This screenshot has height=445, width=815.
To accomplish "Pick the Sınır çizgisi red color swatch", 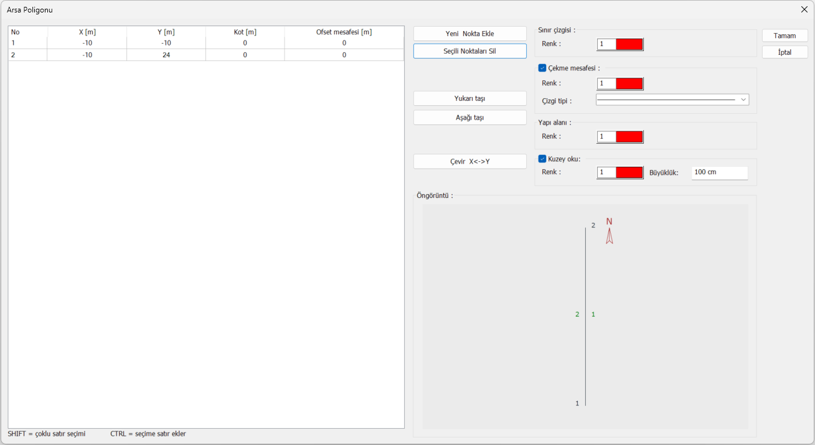I will 629,44.
